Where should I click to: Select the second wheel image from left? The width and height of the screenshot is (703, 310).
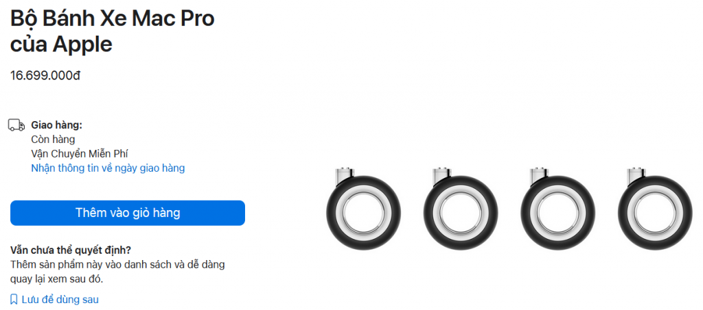(x=461, y=209)
